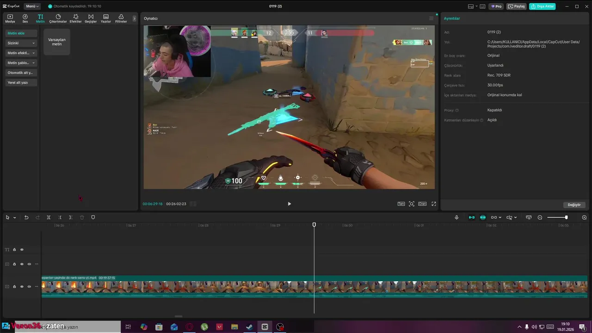Zoom in the timeline
Viewport: 592px width, 333px height.
[584, 217]
